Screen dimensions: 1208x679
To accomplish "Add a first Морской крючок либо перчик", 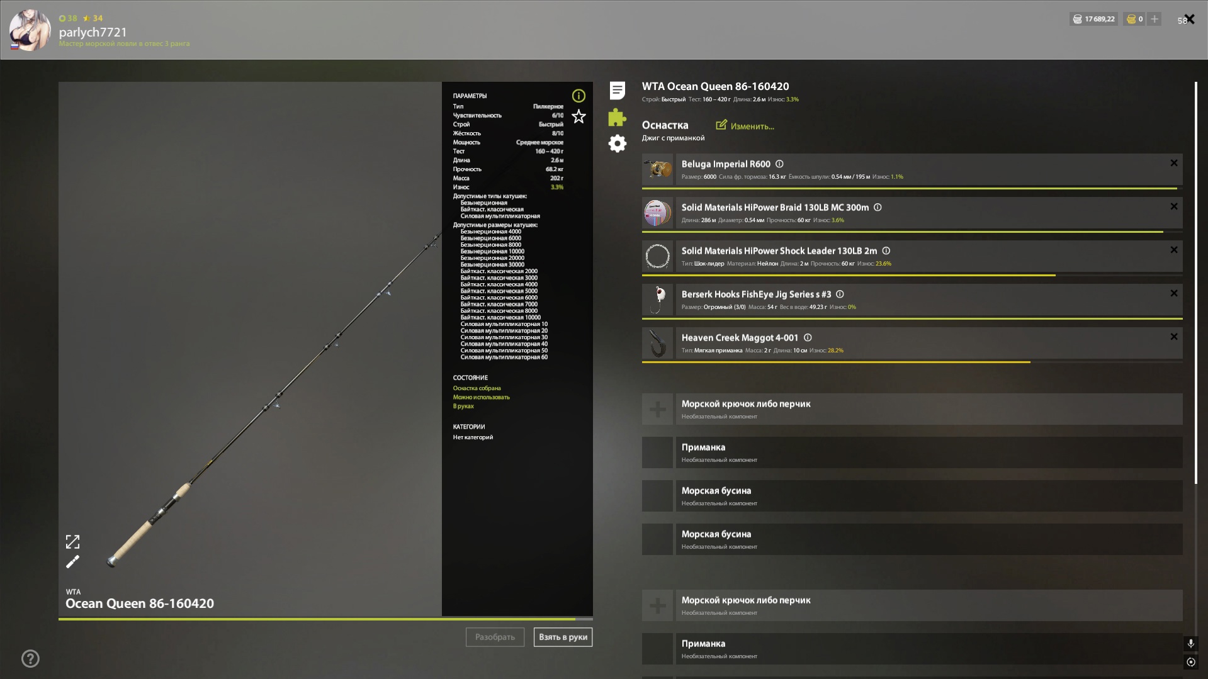I will pyautogui.click(x=912, y=409).
